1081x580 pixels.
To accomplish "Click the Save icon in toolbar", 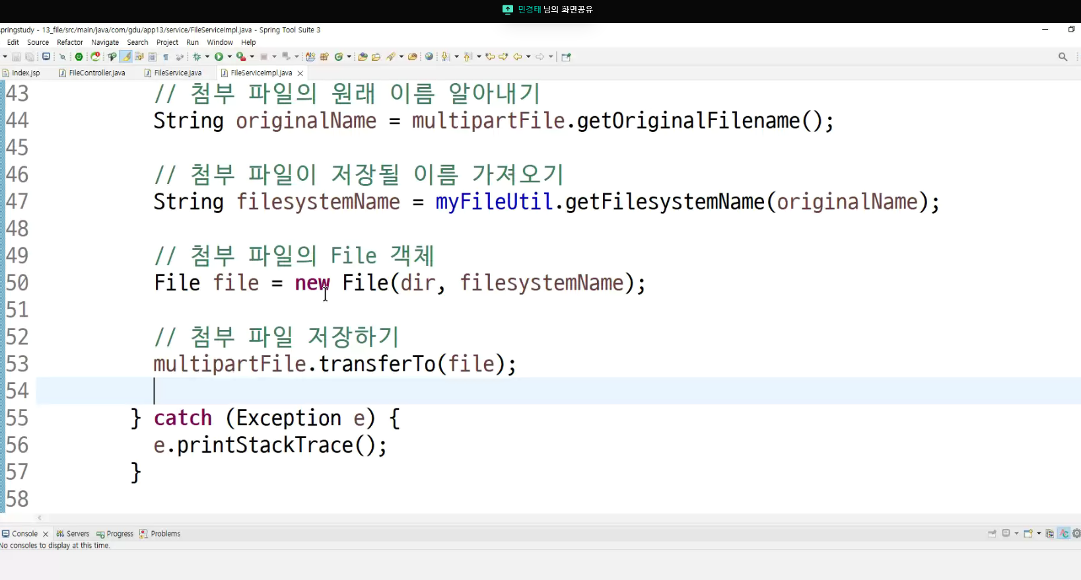I will click(x=16, y=57).
